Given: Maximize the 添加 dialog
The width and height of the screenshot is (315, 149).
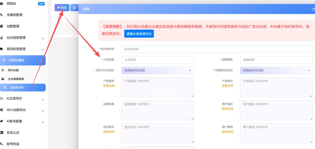Looking at the screenshot, I should click(313, 9).
